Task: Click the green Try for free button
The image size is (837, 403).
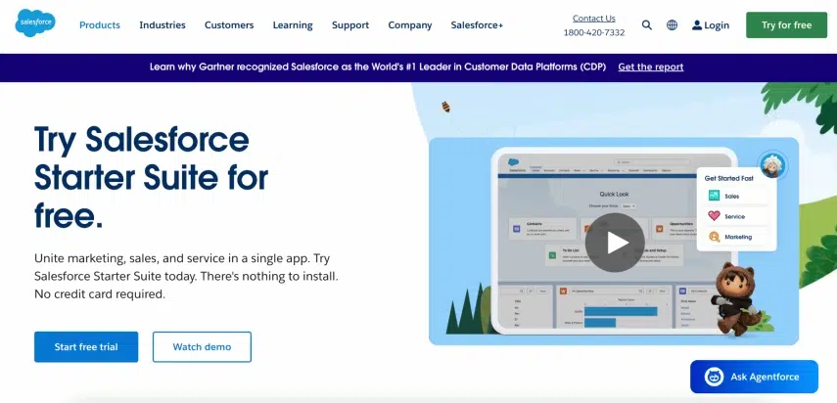Action: 786,25
